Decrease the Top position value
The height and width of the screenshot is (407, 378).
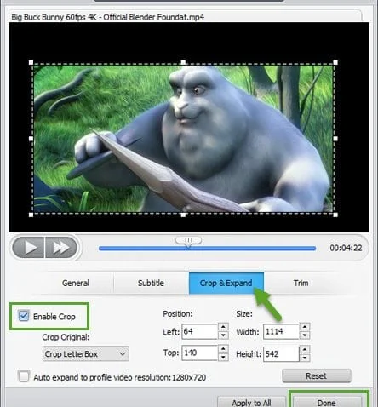point(223,357)
